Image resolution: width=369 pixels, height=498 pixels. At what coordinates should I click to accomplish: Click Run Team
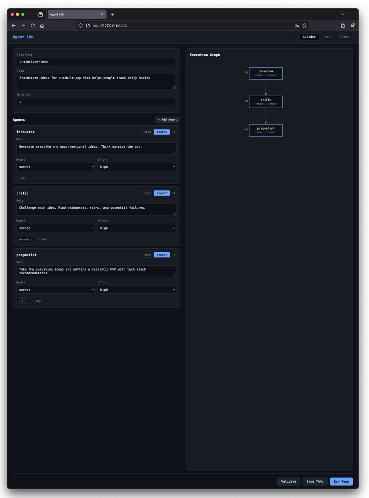click(x=342, y=481)
